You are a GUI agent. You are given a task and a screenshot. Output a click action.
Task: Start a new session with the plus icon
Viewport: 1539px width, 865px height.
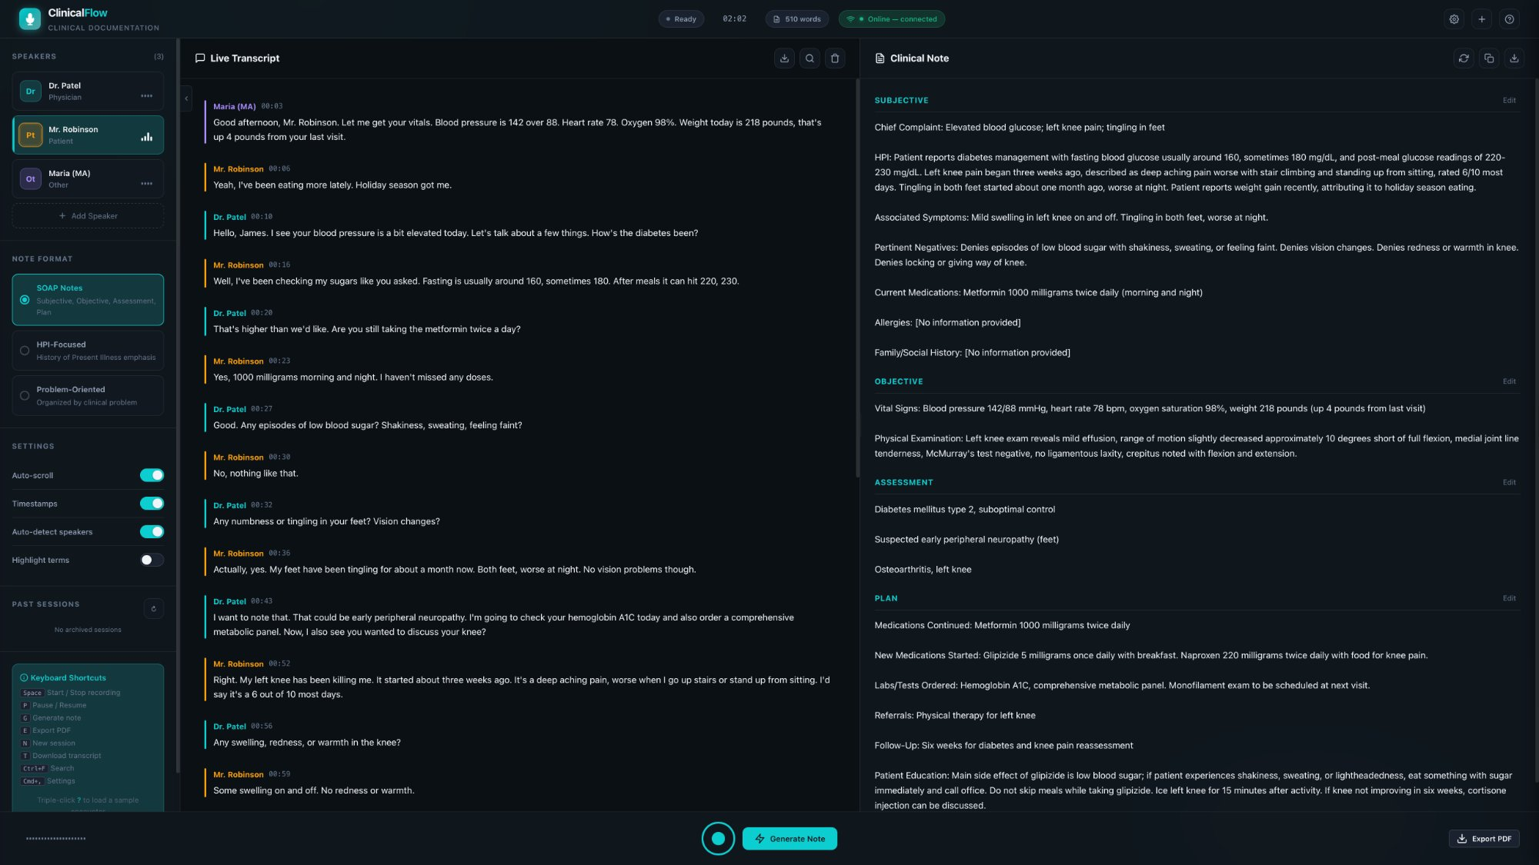pos(1482,18)
